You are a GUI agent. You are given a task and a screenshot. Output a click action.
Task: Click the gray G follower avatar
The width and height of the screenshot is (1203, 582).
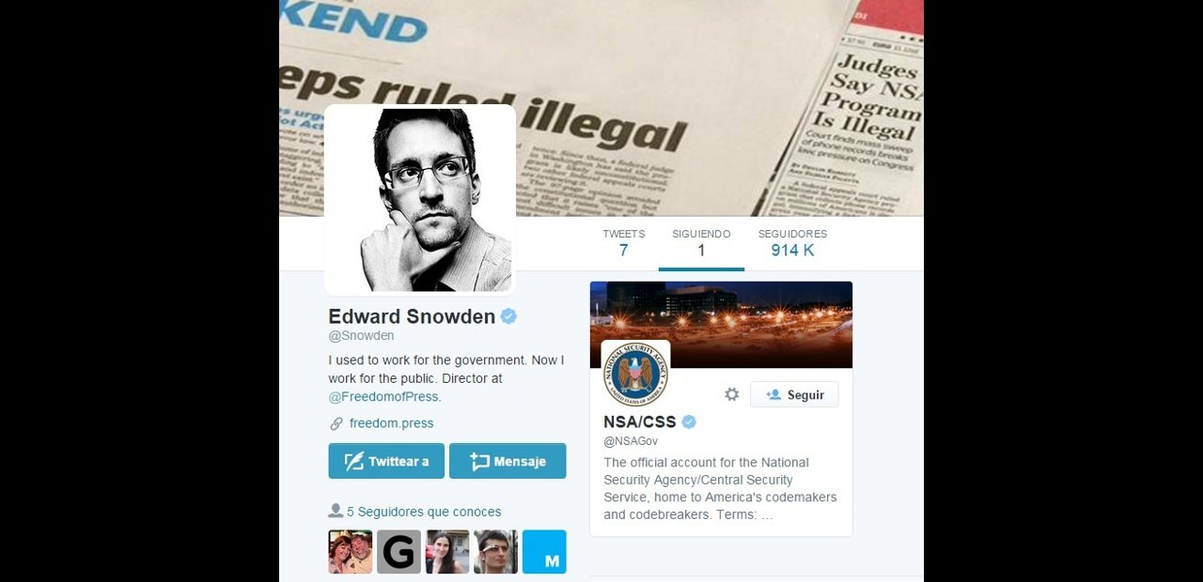pos(398,552)
